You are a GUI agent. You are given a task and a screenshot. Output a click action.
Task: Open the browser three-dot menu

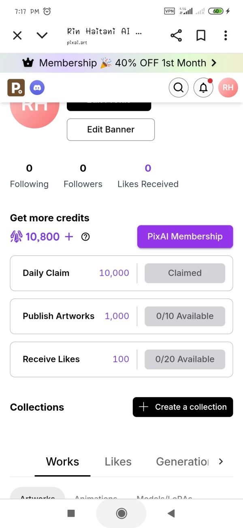(226, 36)
